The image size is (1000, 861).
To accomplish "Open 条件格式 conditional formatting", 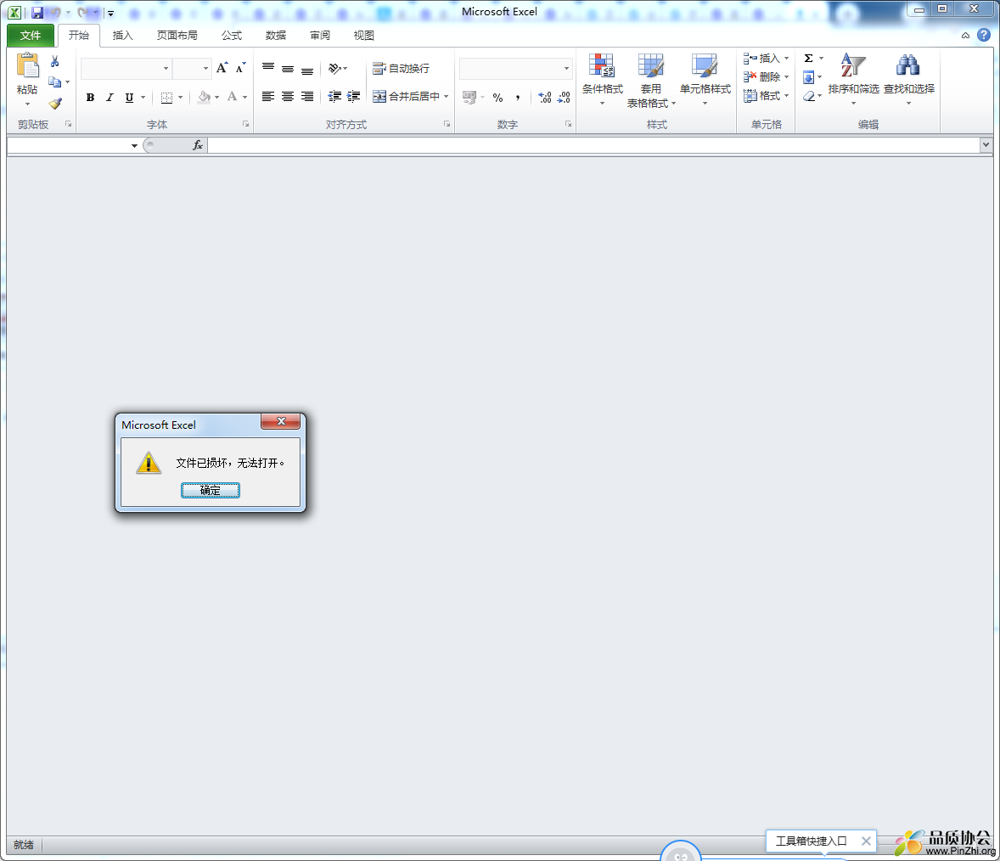I will pos(602,80).
